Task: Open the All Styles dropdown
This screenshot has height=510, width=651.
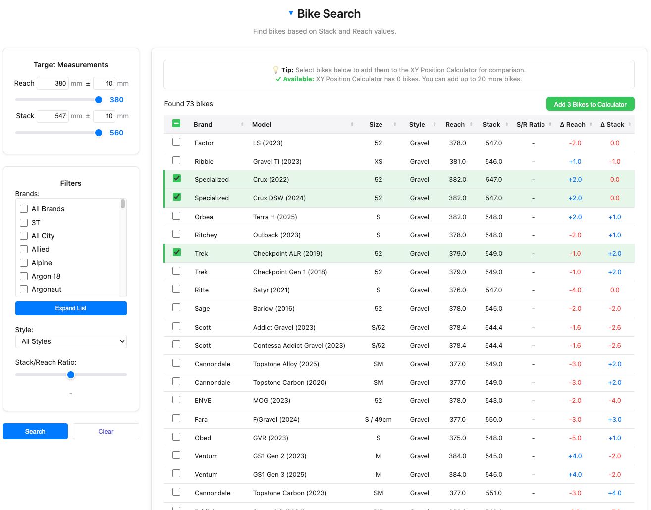Action: click(71, 341)
